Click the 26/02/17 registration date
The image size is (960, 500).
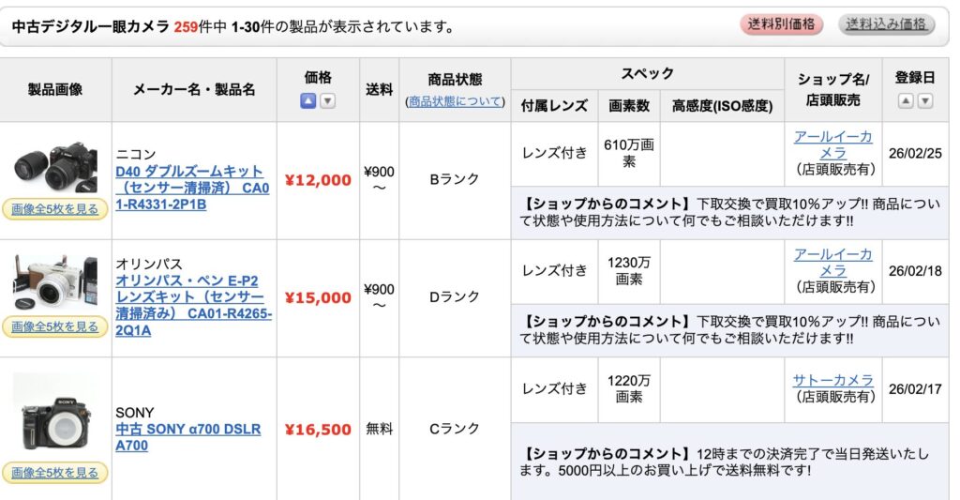(x=915, y=389)
